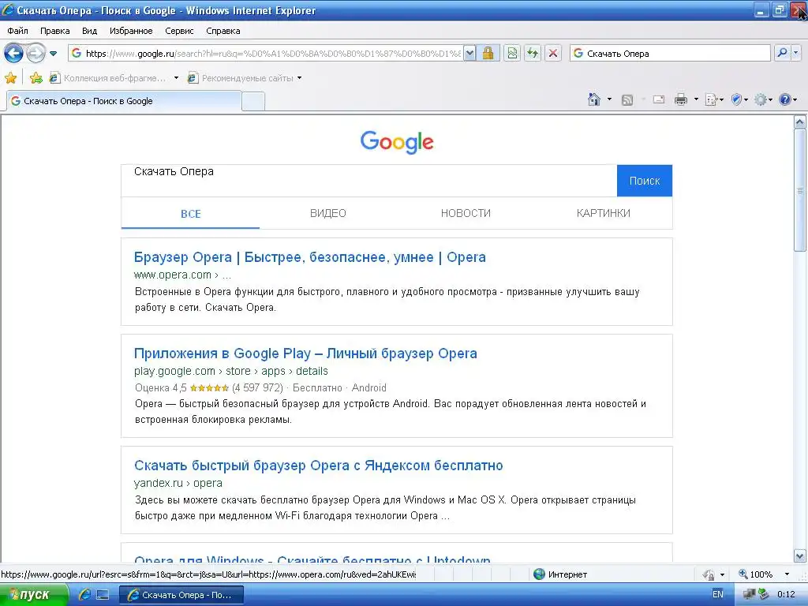Click the Forward navigation arrow button
808x606 pixels.
36,53
